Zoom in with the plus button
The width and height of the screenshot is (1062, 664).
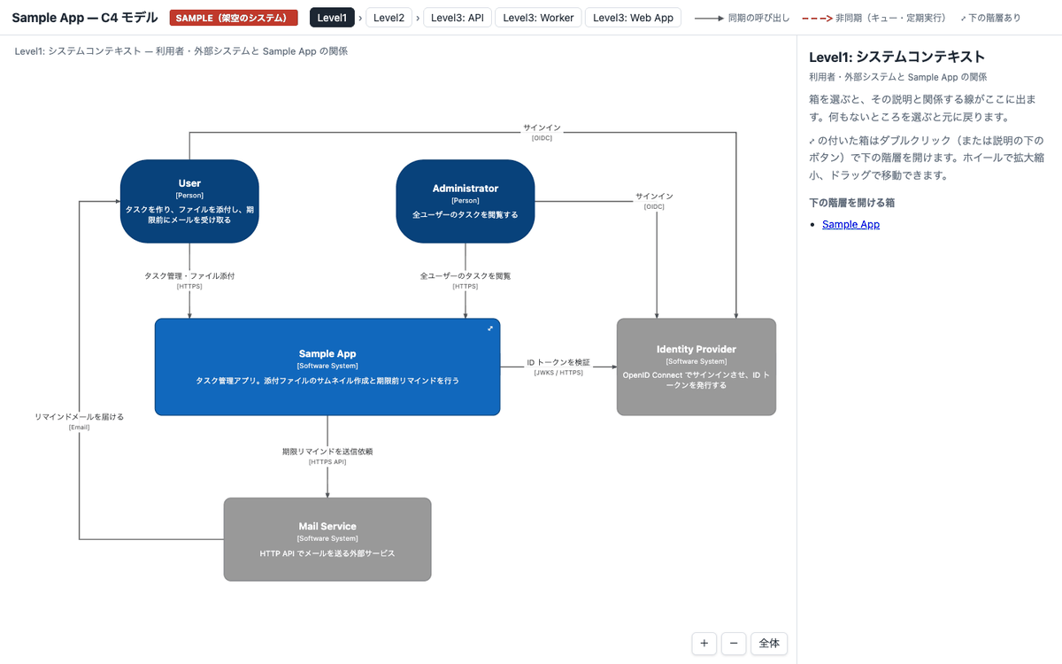tap(704, 644)
